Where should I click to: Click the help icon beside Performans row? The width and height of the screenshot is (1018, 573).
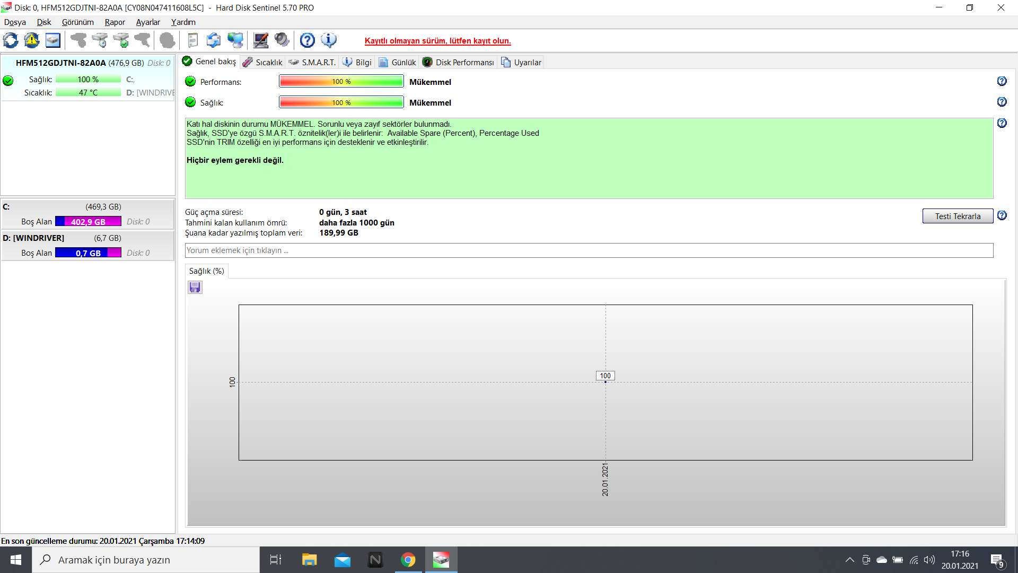click(x=1002, y=81)
